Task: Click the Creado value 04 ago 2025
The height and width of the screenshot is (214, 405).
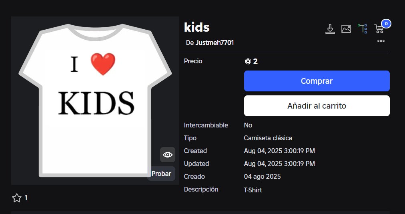Action: click(x=262, y=176)
